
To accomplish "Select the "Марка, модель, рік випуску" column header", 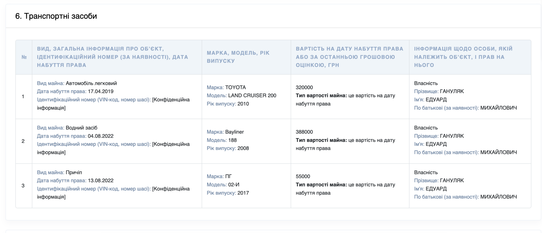I will click(x=238, y=57).
